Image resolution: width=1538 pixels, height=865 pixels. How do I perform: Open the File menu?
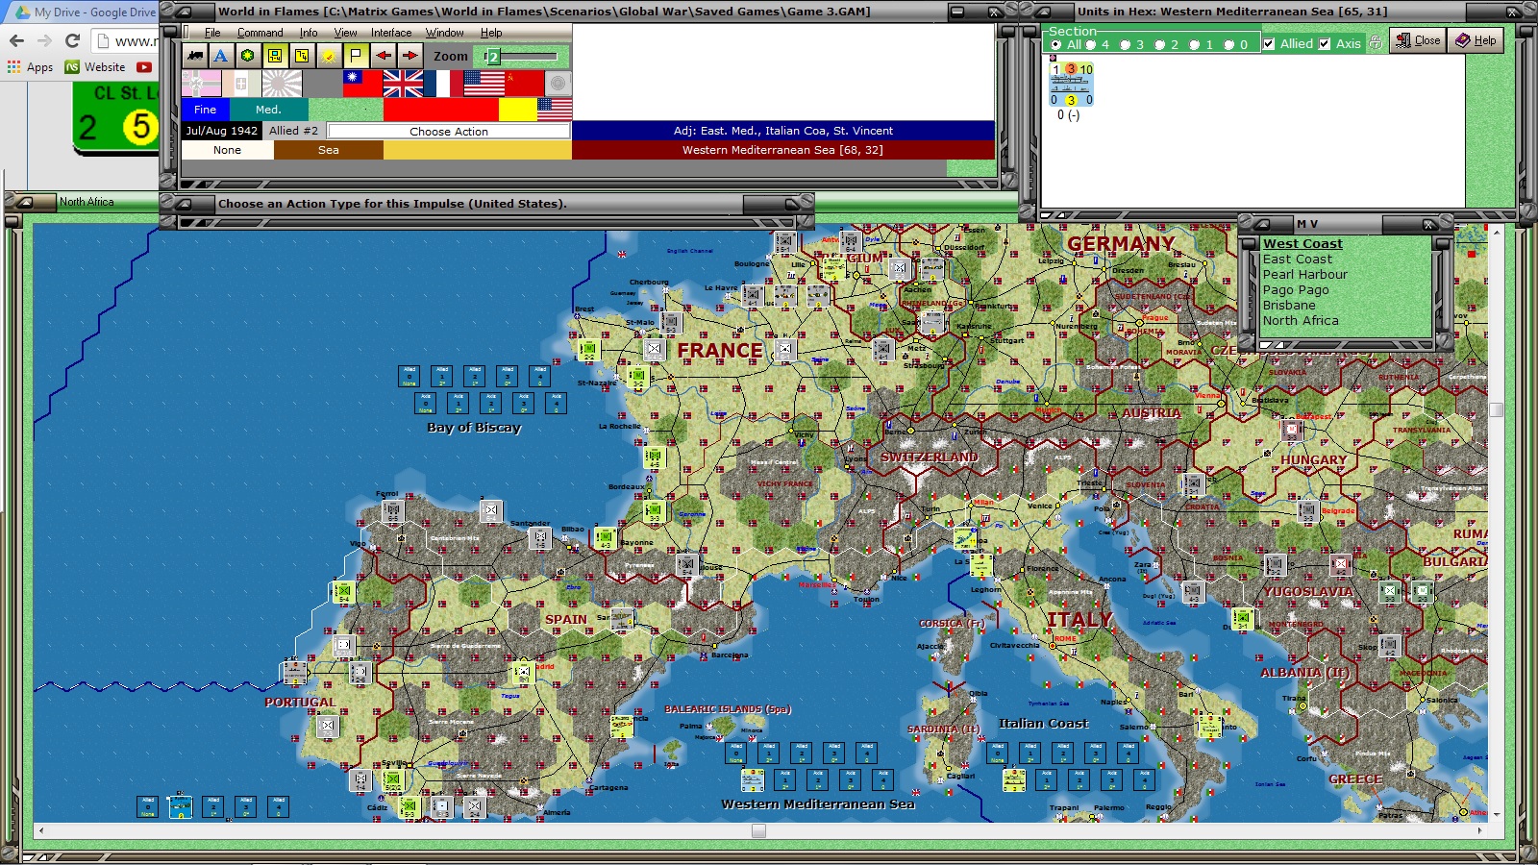(212, 33)
